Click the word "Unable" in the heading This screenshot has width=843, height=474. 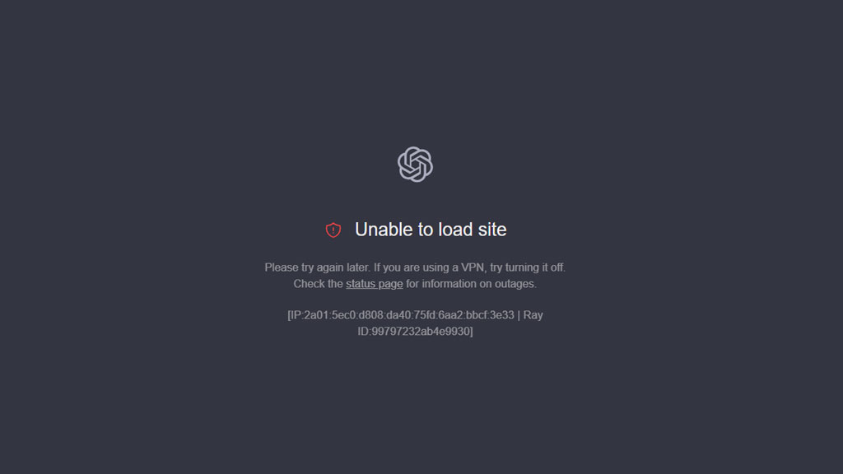point(384,230)
